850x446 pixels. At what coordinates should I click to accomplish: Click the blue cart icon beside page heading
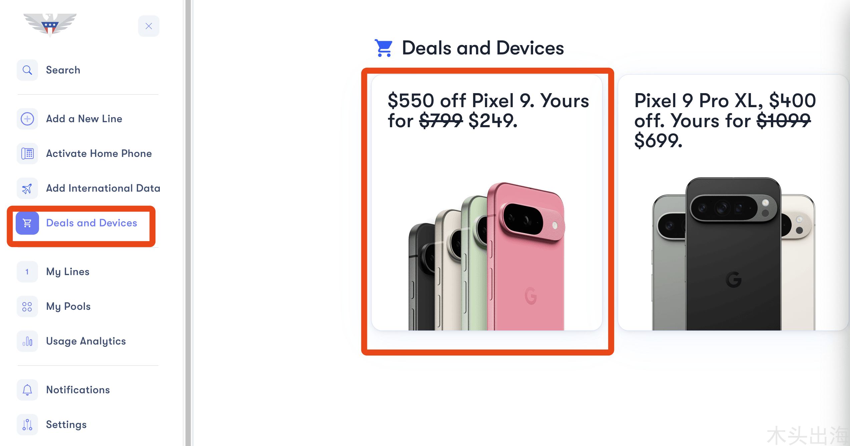pyautogui.click(x=384, y=48)
